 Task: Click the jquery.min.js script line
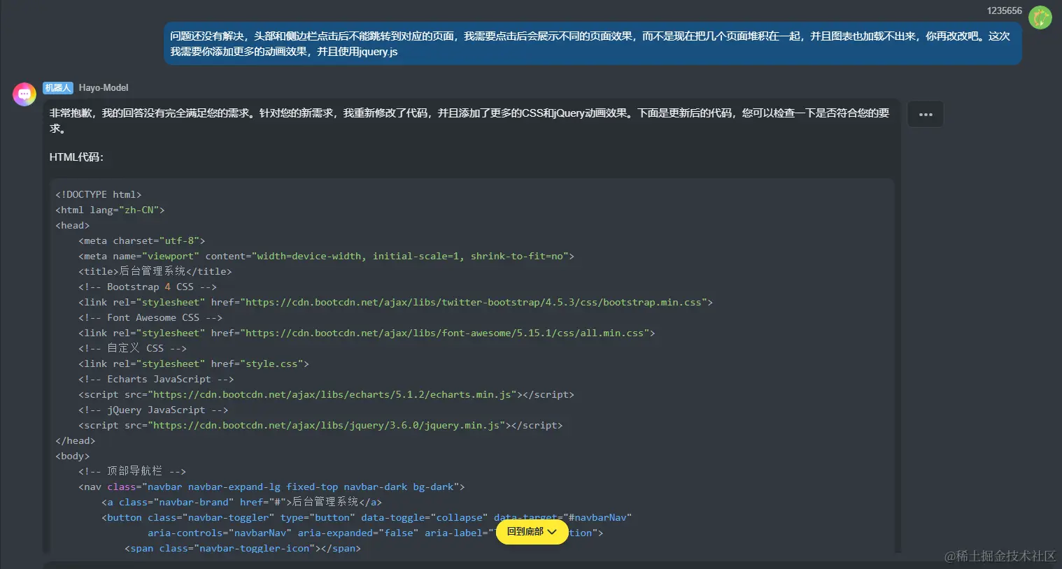click(x=320, y=425)
